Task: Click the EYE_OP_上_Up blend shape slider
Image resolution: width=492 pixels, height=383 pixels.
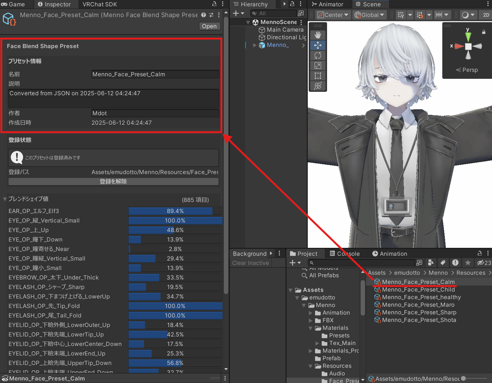Action: [x=175, y=230]
